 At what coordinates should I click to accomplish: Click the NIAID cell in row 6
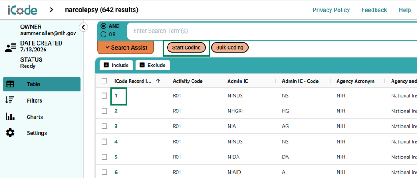[234, 172]
